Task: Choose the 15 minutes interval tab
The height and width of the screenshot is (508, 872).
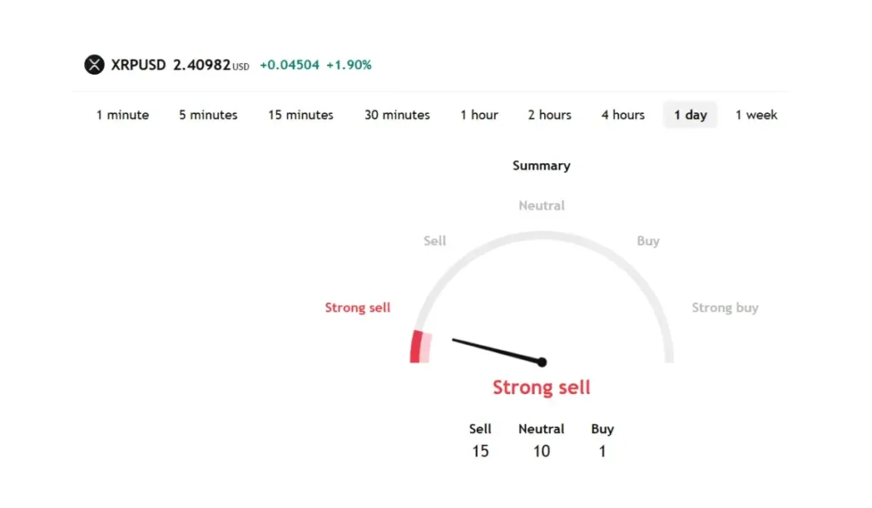Action: 301,115
